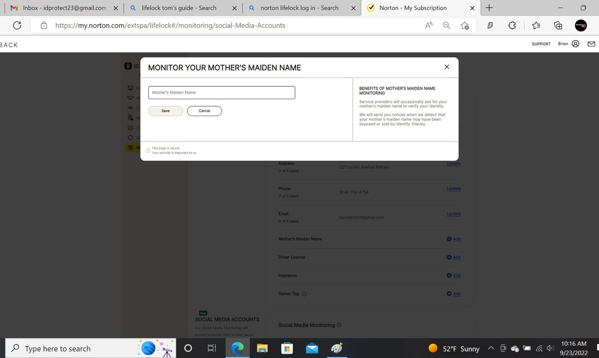Open Collections in the browser toolbar
Screen dimensions: 599x358
(558, 25)
